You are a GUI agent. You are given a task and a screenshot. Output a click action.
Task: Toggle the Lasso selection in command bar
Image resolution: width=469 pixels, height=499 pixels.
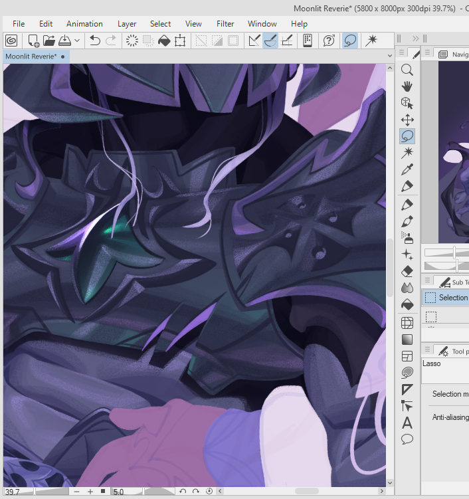350,41
